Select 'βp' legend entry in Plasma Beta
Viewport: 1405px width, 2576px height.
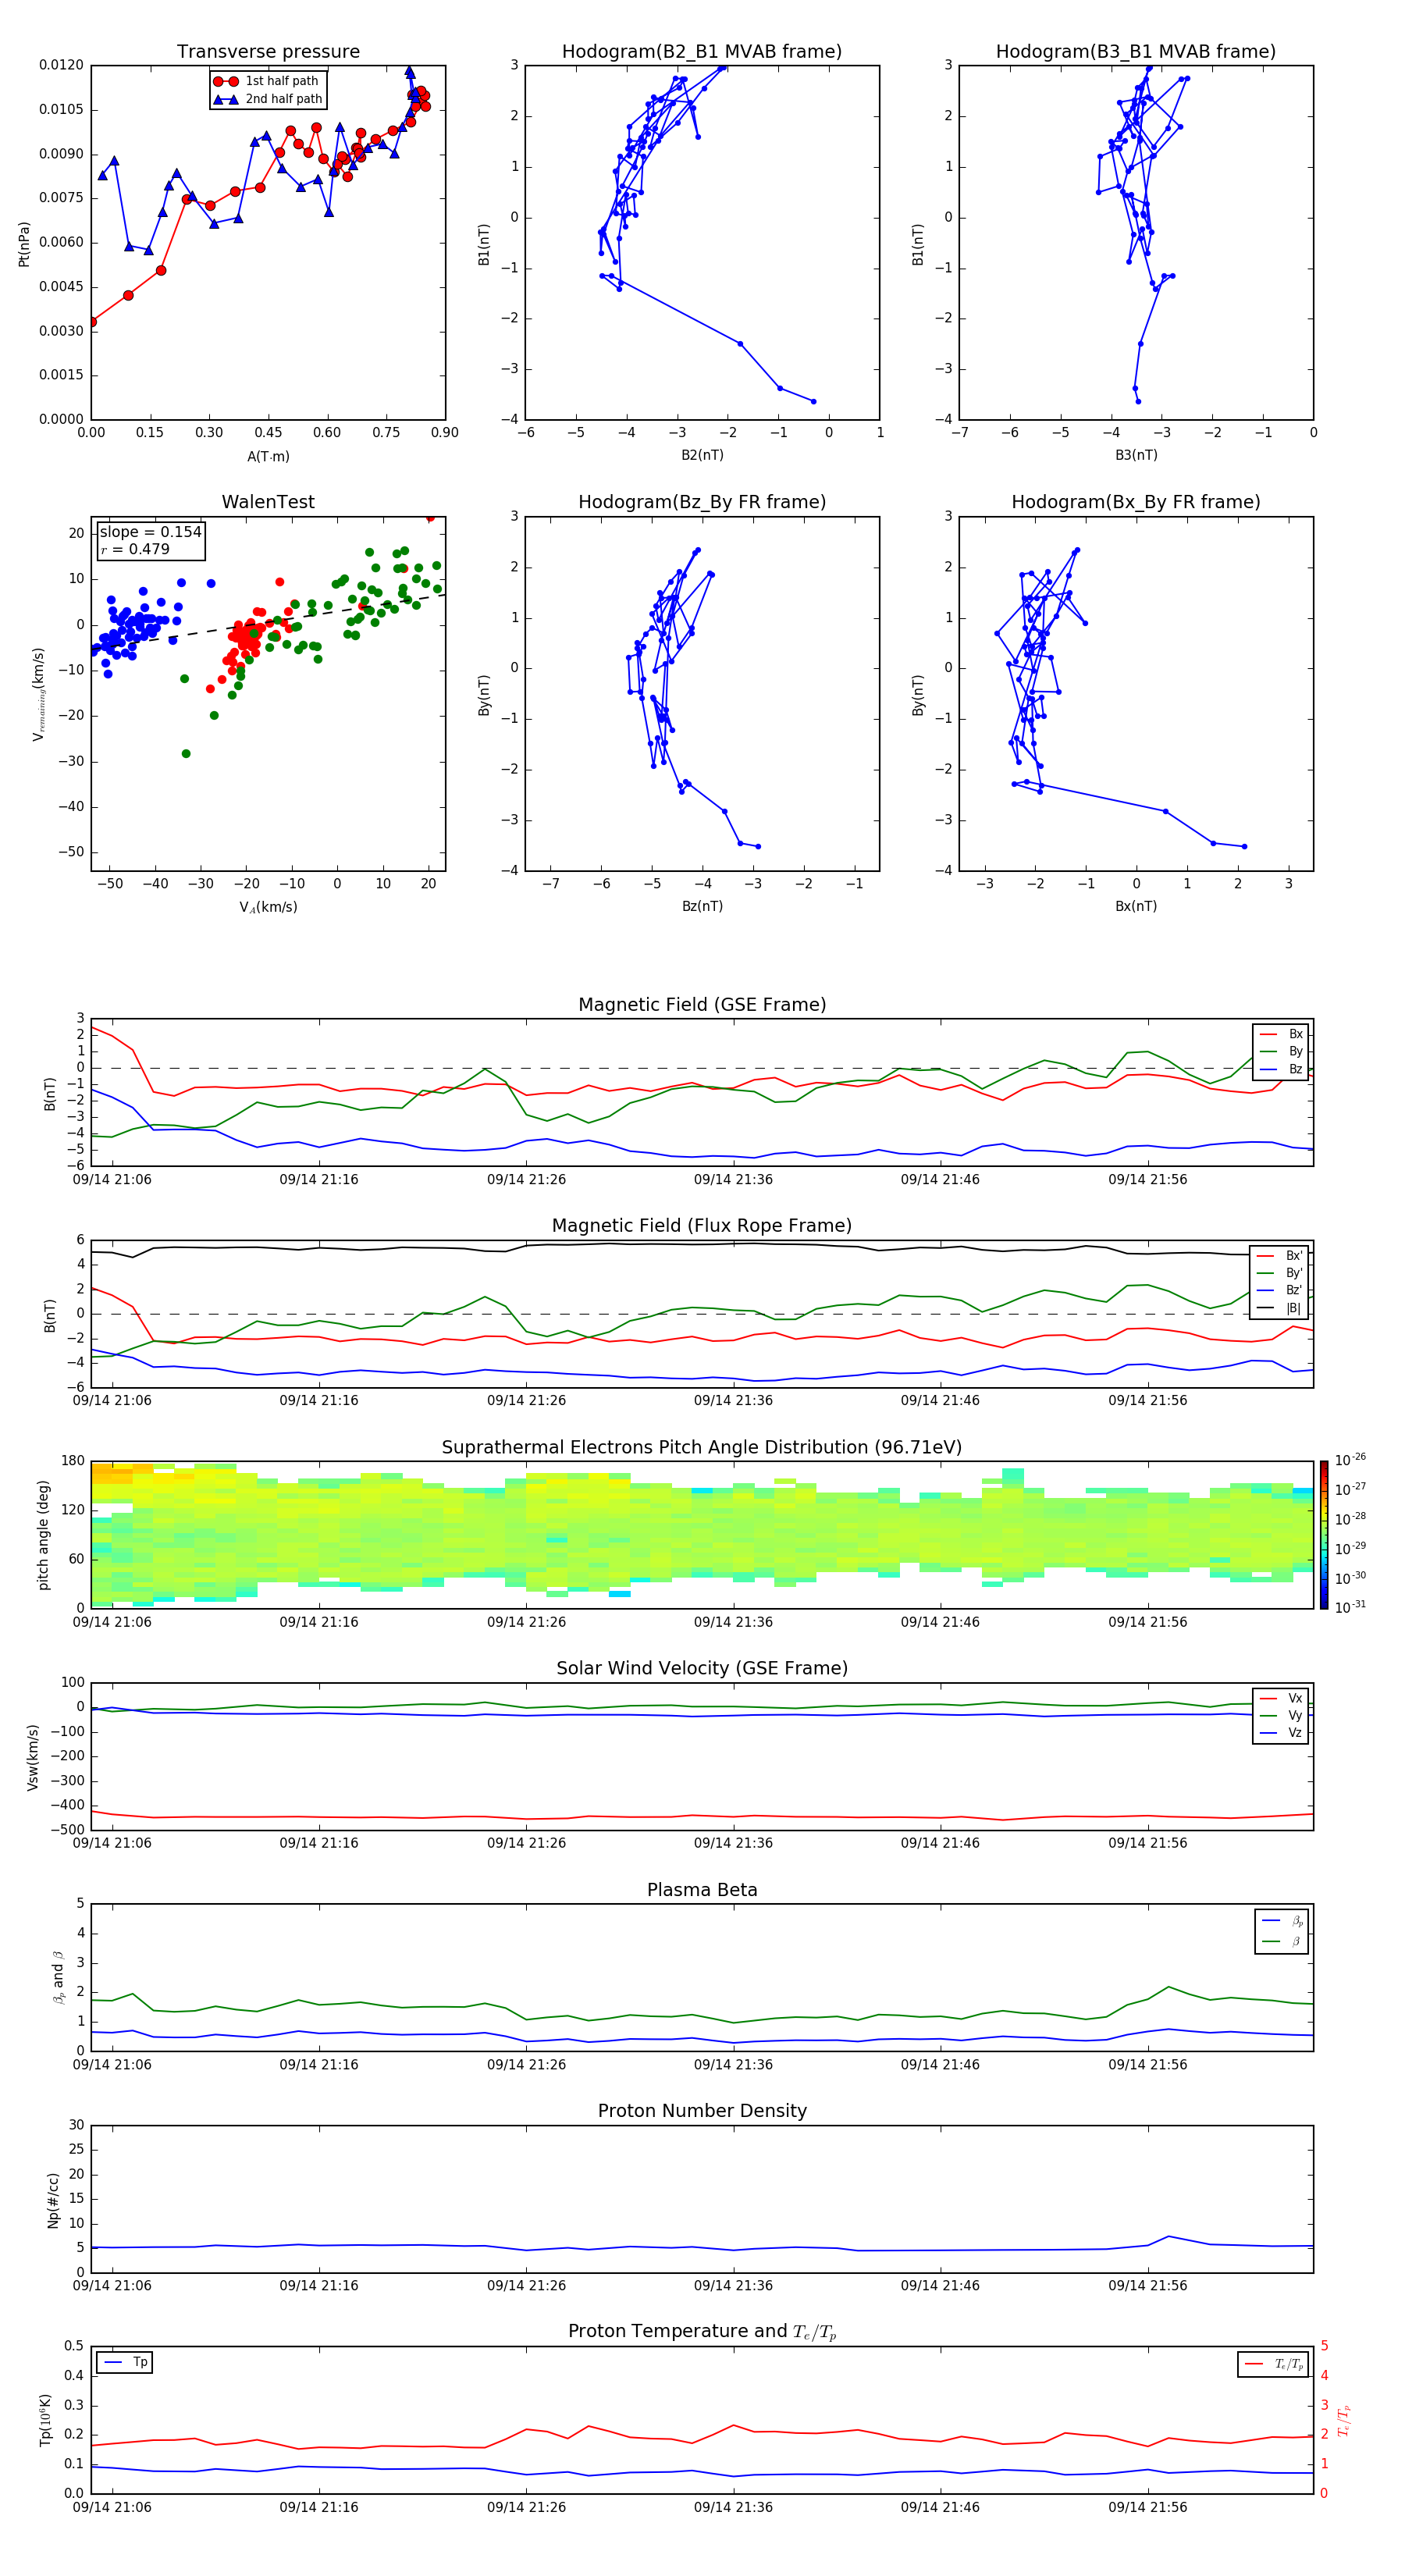[1282, 1921]
